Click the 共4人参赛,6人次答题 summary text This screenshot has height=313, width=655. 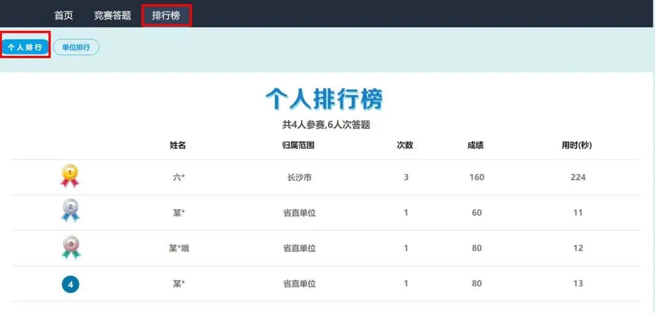click(326, 124)
